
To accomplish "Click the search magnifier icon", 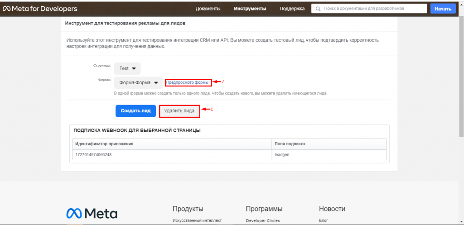I will tap(318, 9).
